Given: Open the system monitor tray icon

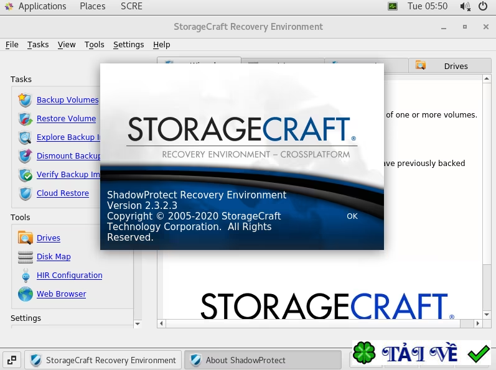Looking at the screenshot, I should pos(393,6).
